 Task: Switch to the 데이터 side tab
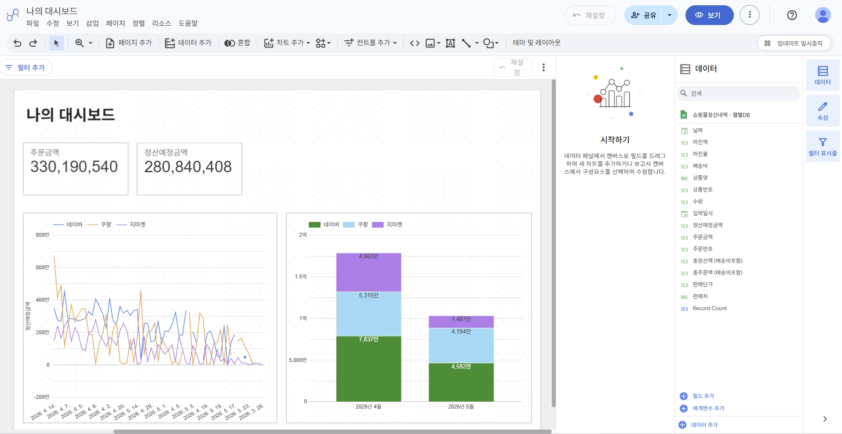click(823, 75)
